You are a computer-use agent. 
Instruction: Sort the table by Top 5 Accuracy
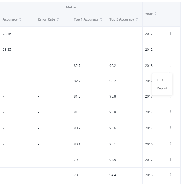pyautogui.click(x=137, y=19)
